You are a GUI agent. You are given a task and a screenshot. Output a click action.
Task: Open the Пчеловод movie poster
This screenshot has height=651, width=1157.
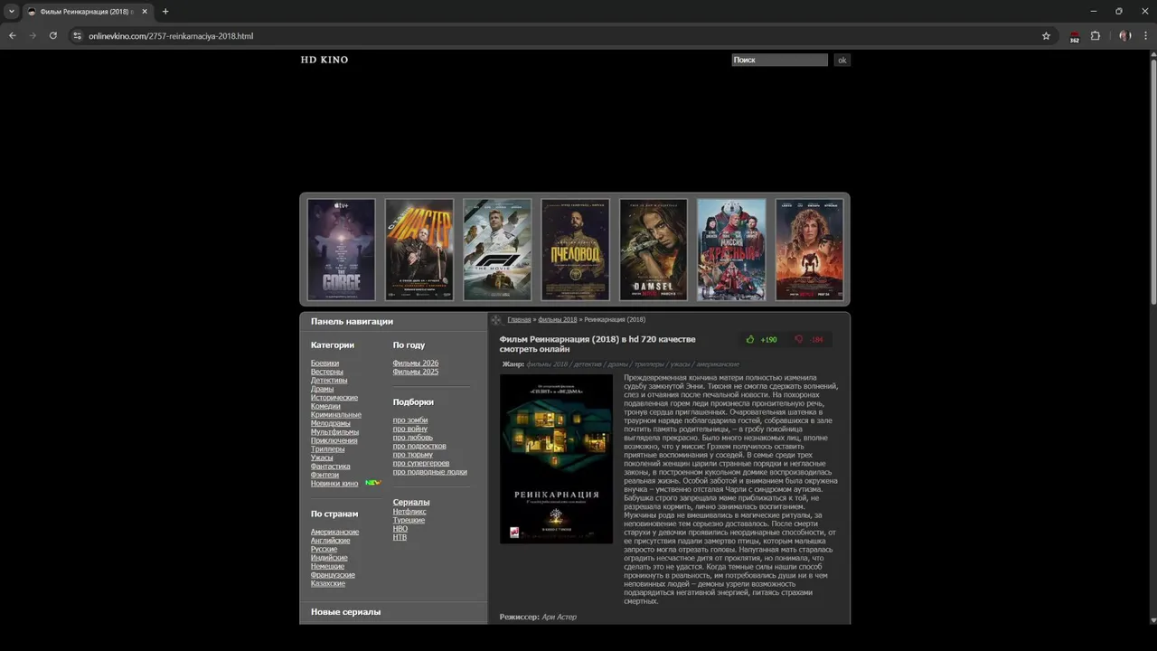[575, 250]
